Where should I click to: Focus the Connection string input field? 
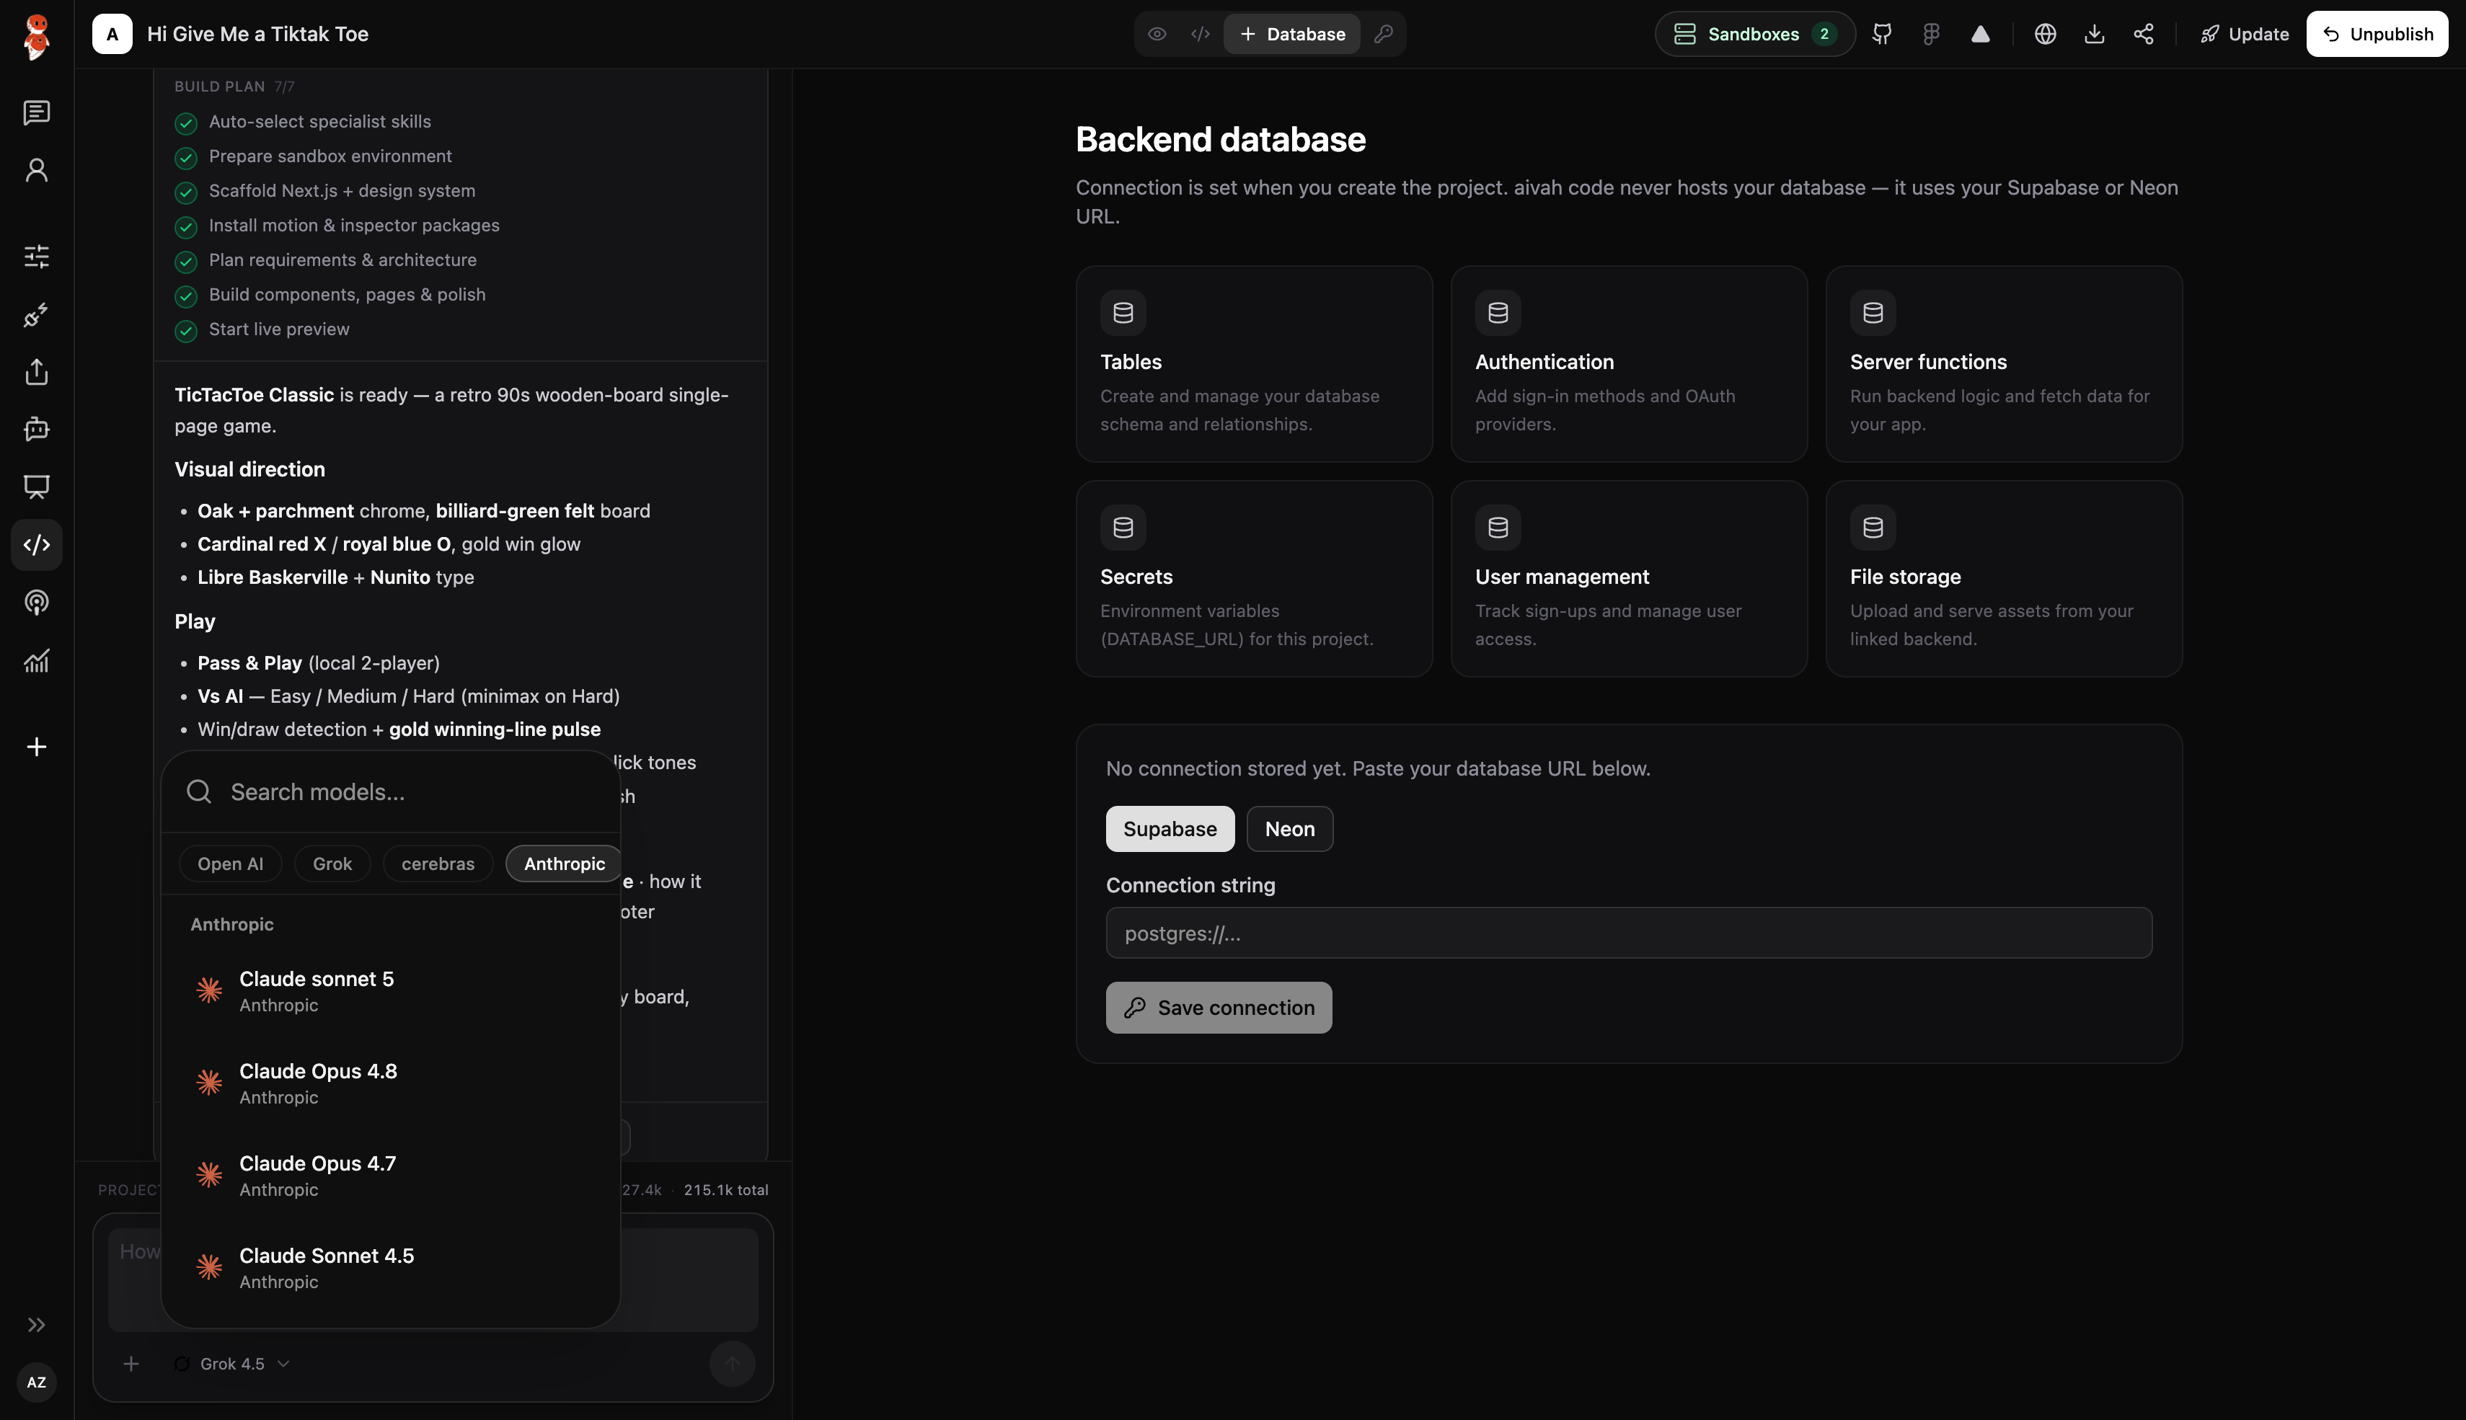(x=1629, y=933)
